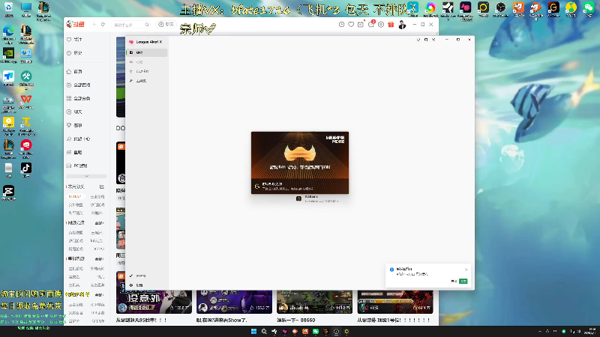Viewport: 600px width, 337px height.
Task: Click the green button in the League Akari notification
Action: coord(463,282)
